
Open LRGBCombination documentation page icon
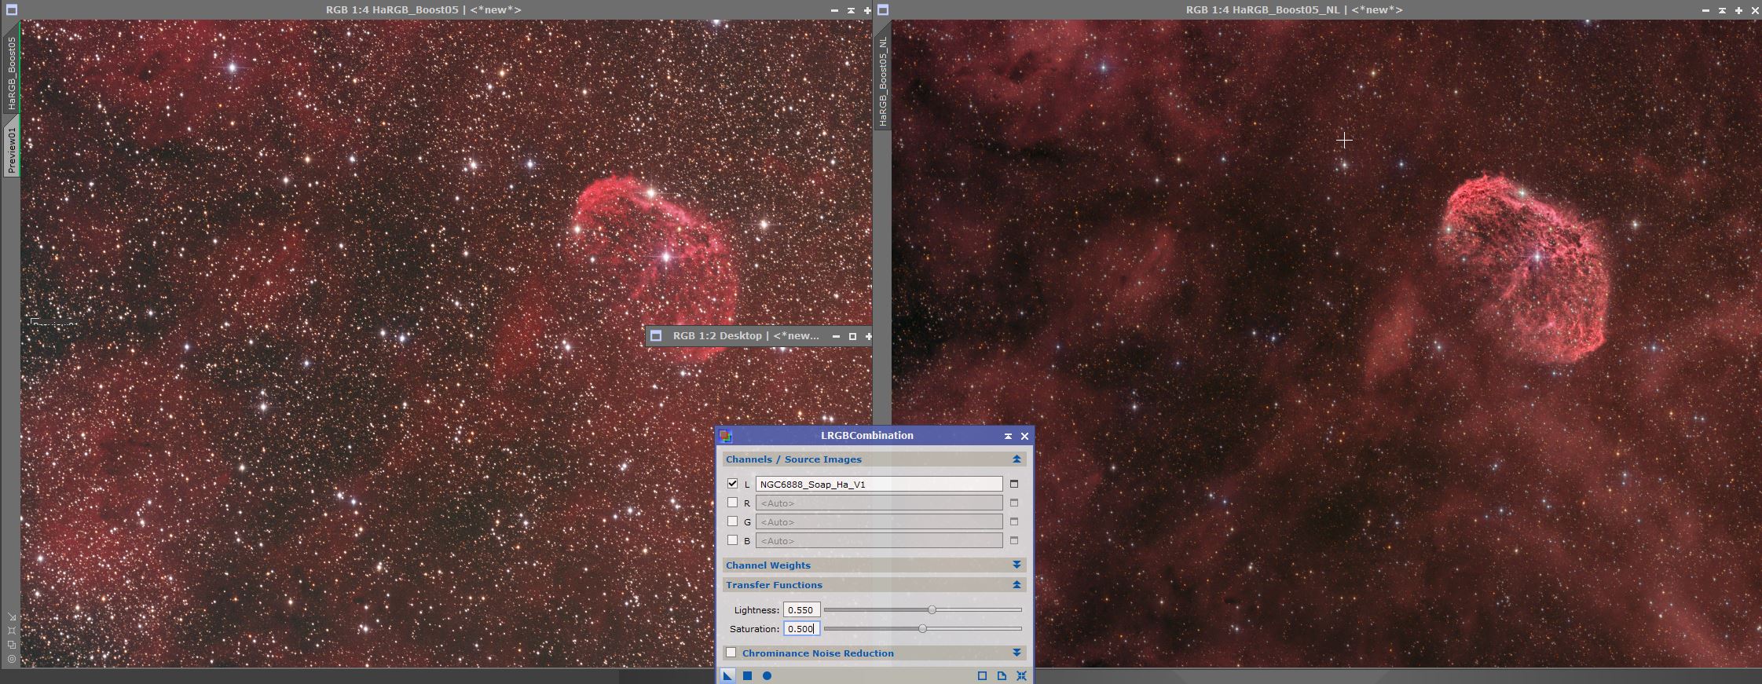[x=1002, y=675]
